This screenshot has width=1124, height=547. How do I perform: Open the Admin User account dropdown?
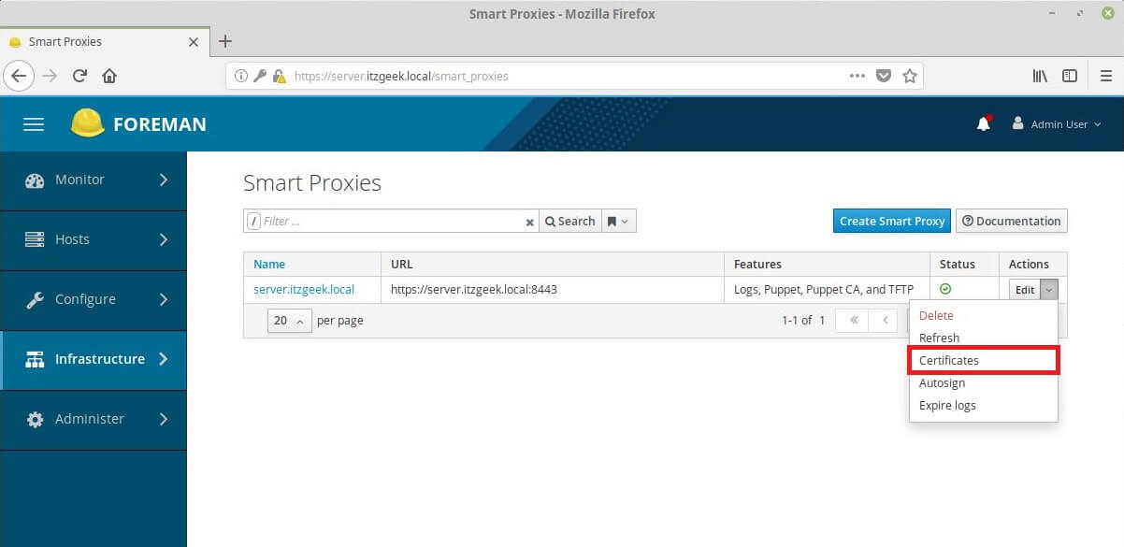[1057, 123]
